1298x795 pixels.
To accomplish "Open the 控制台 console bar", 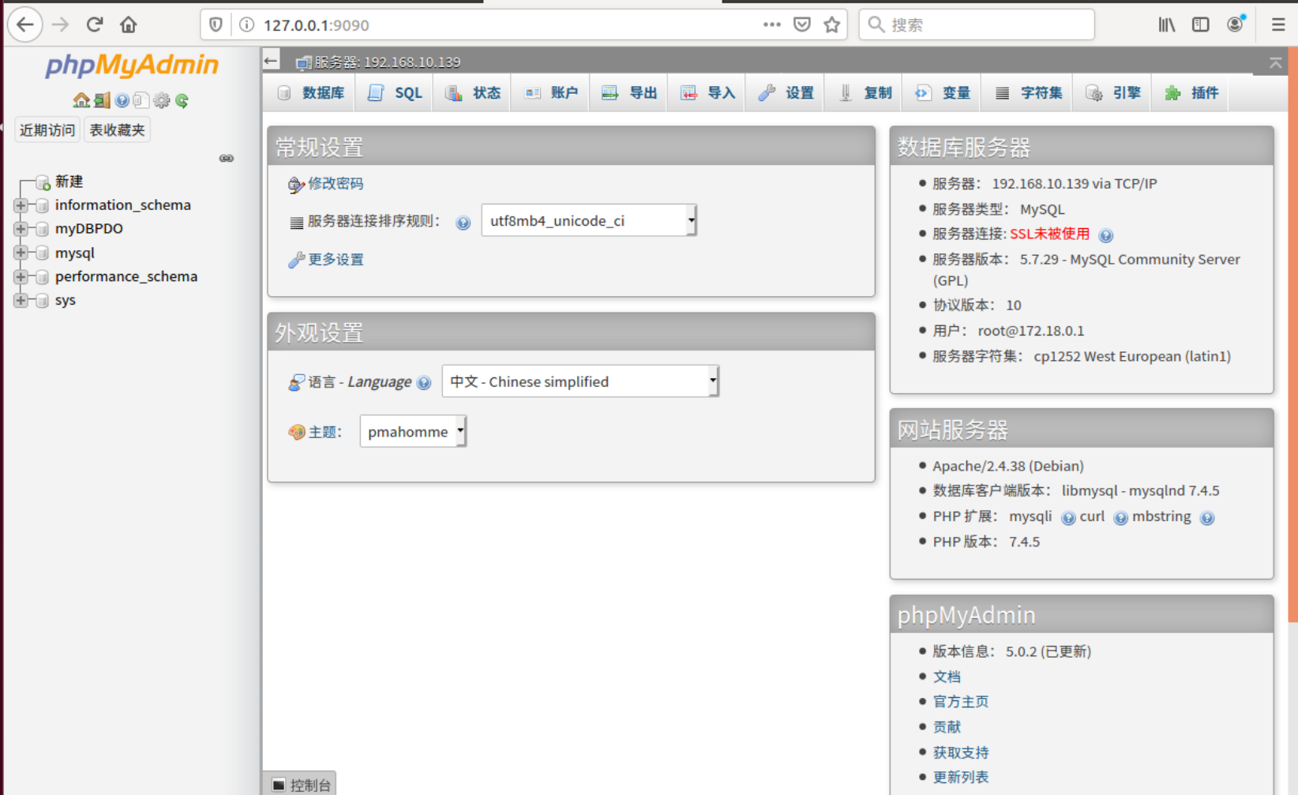I will (x=301, y=784).
